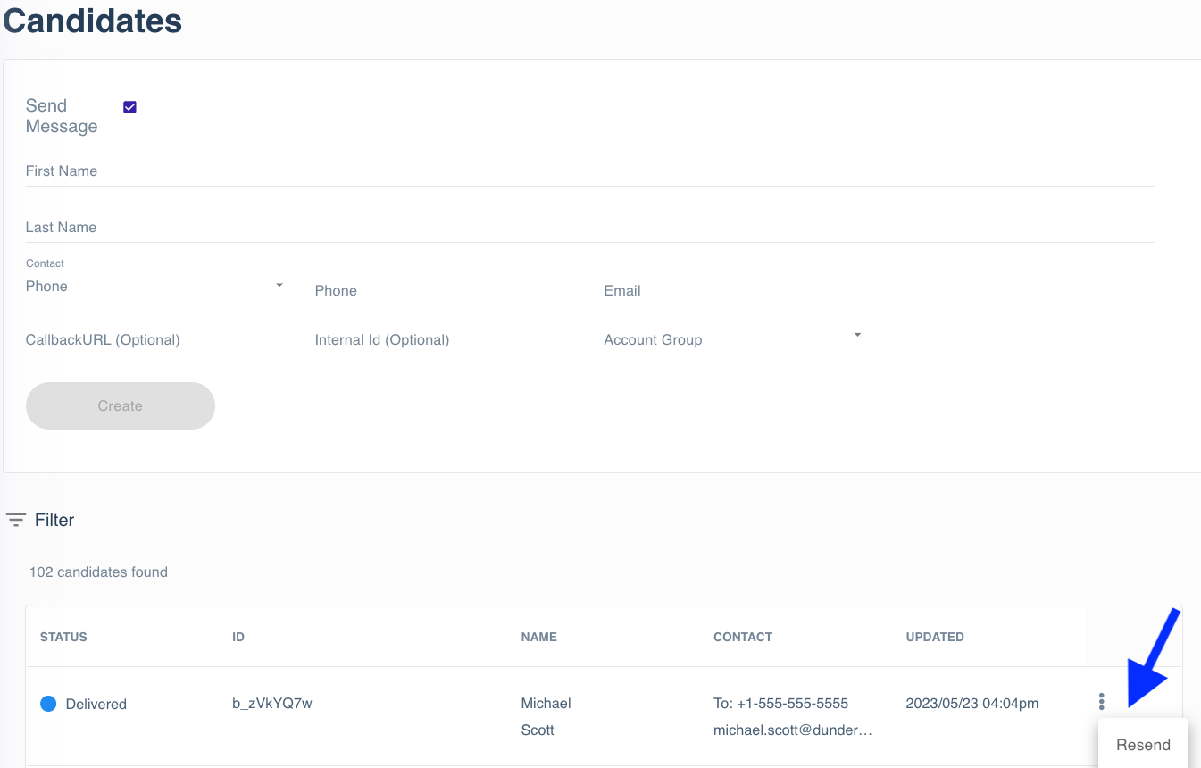Click the Email input field
Viewport: 1201px width, 768px height.
734,291
